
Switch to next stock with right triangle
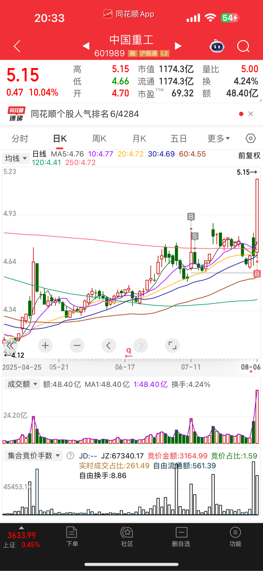pyautogui.click(x=178, y=46)
